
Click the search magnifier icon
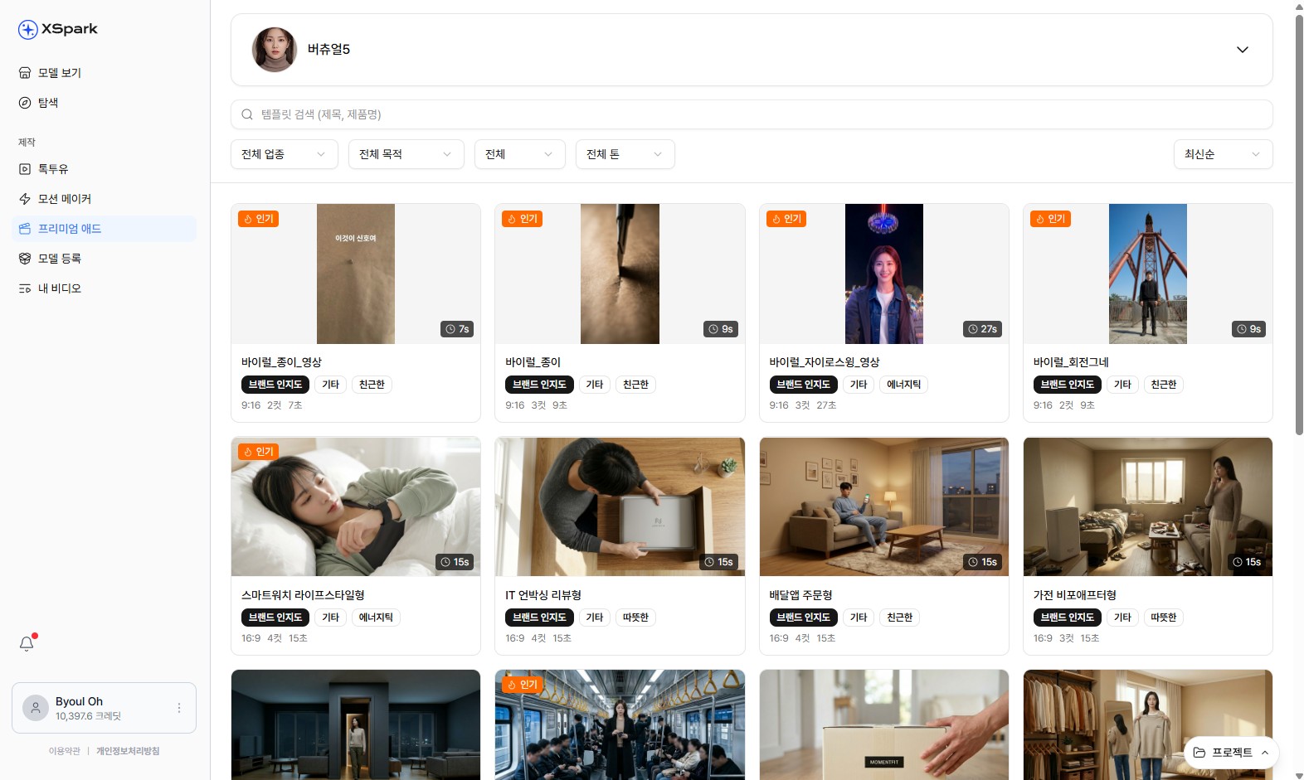point(247,114)
